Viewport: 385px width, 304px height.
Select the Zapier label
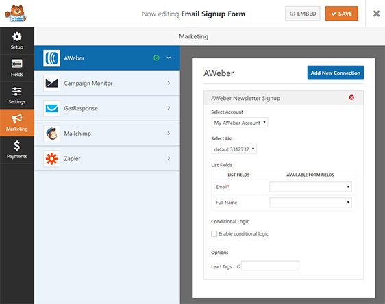(72, 158)
